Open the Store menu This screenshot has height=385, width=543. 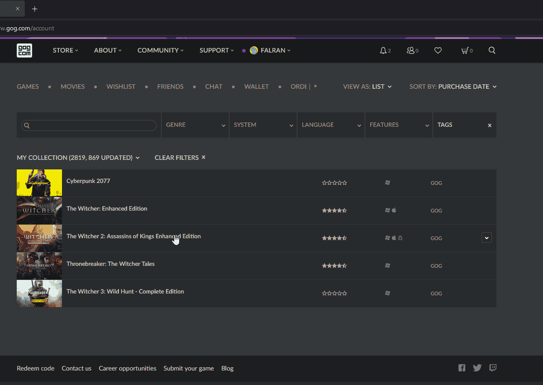click(65, 50)
